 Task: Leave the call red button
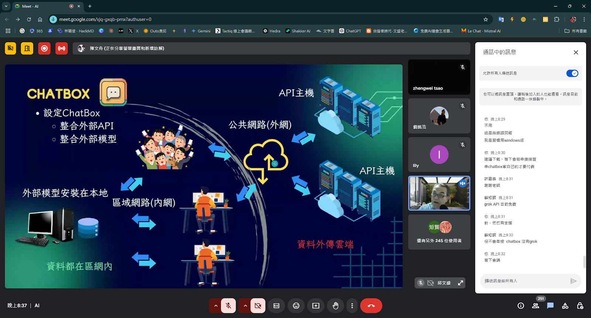pyautogui.click(x=371, y=306)
